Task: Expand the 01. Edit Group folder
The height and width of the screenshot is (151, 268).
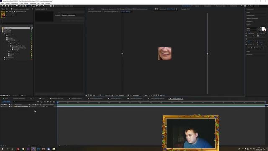Action: point(3,34)
